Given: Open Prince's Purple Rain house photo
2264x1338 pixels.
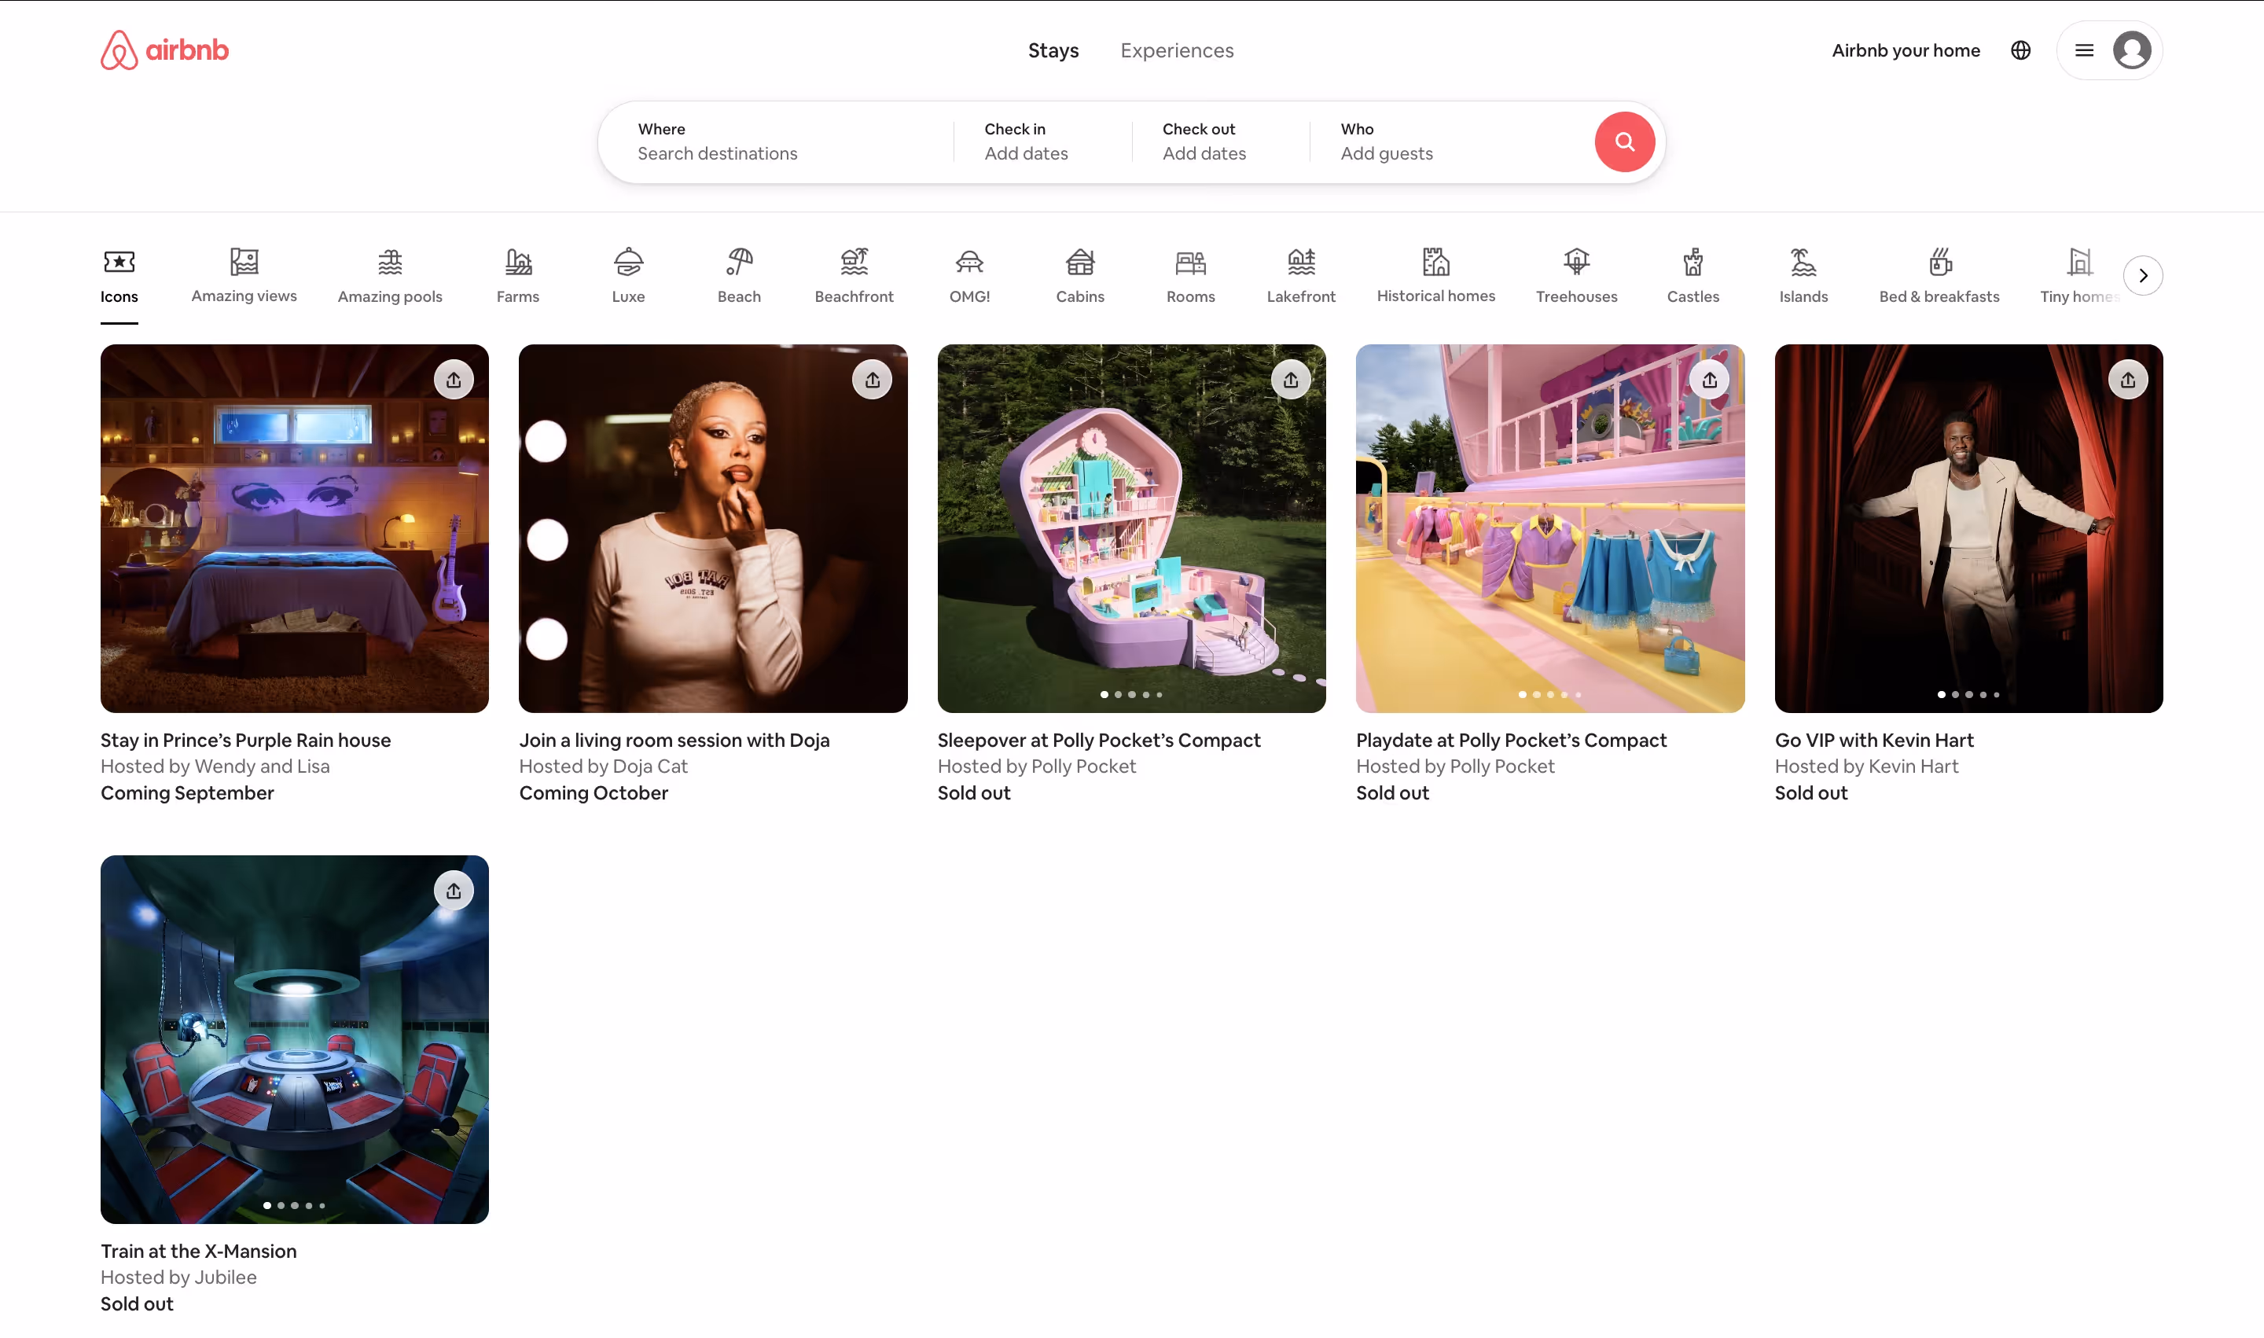Looking at the screenshot, I should point(294,528).
